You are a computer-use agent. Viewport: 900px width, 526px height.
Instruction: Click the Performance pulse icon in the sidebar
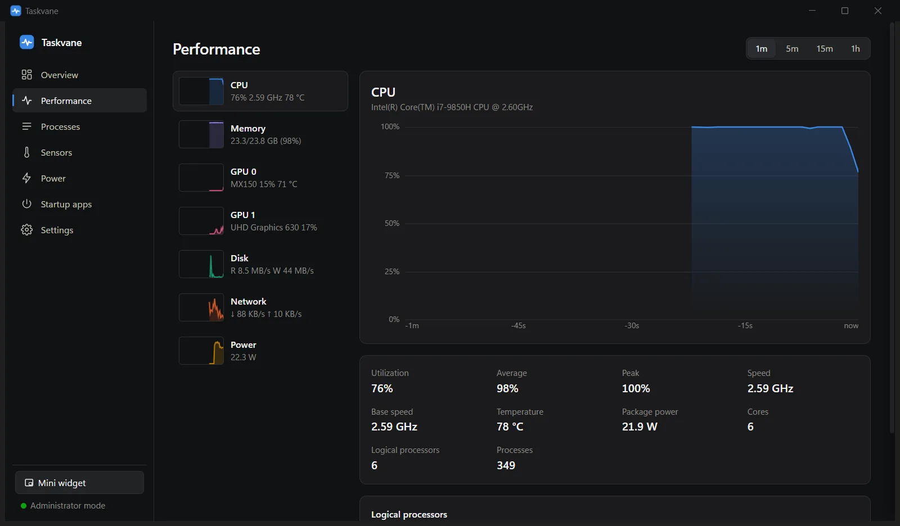click(x=26, y=101)
